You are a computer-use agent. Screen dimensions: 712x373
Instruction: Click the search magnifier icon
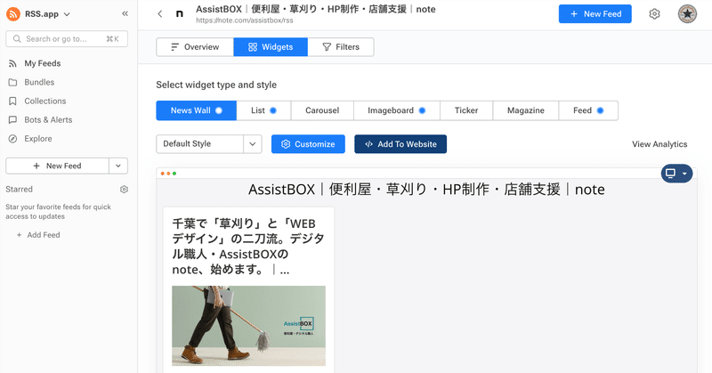pos(17,39)
